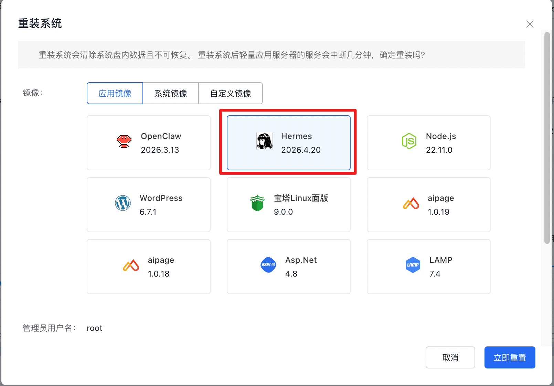Select the OpenClaw 2026.3.13 image card
The image size is (554, 386).
coord(149,143)
